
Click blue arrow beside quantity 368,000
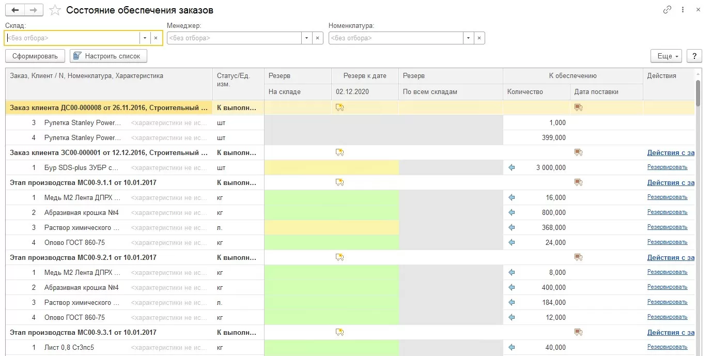click(512, 227)
